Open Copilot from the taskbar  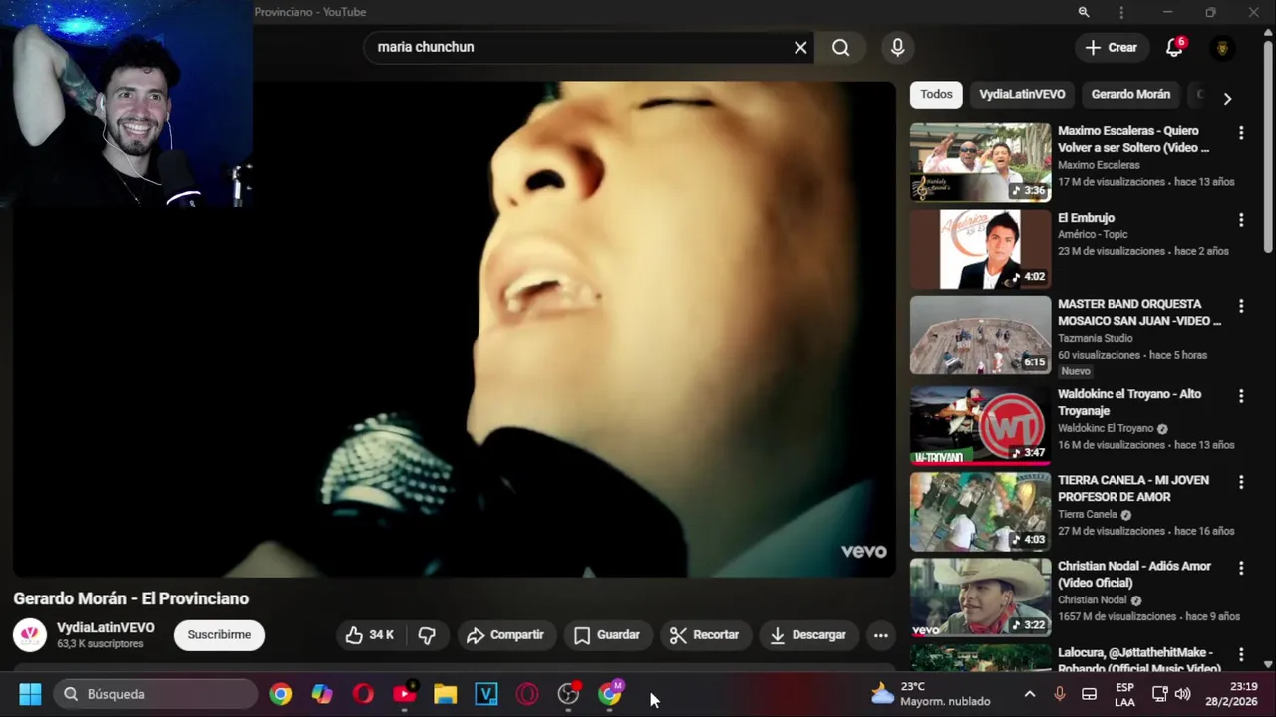click(322, 694)
